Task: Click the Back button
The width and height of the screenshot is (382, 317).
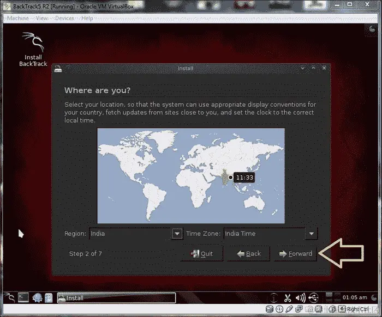Action: (248, 254)
